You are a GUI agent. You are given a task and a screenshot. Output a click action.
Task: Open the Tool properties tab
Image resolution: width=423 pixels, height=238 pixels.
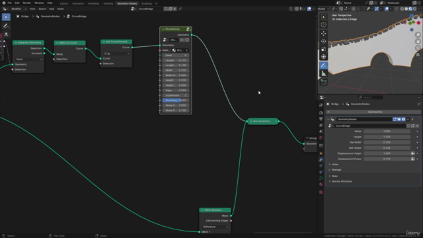[321, 105]
